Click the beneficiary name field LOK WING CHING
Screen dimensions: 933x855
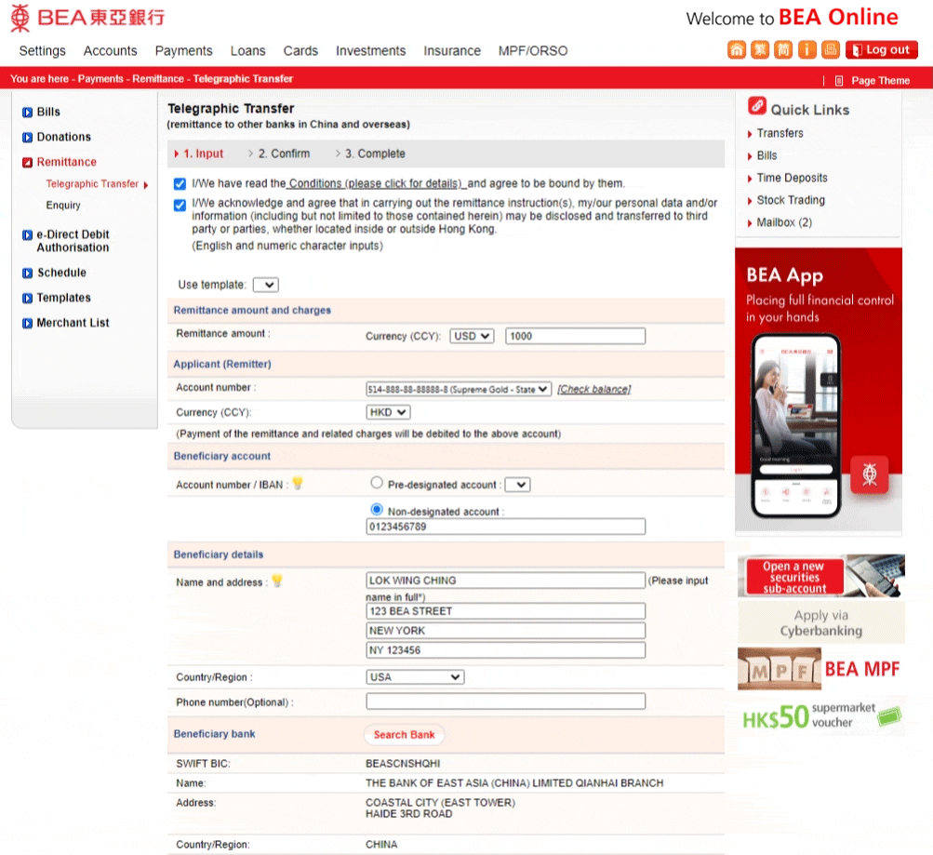click(506, 581)
